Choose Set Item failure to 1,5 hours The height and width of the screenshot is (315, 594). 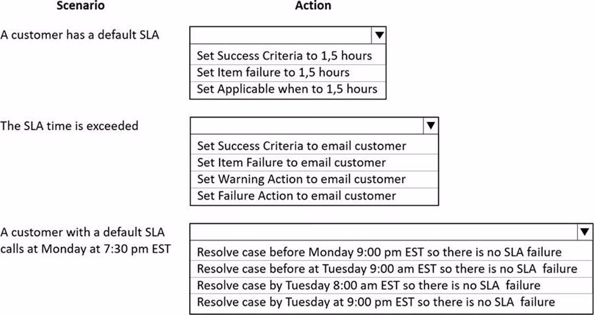click(273, 73)
